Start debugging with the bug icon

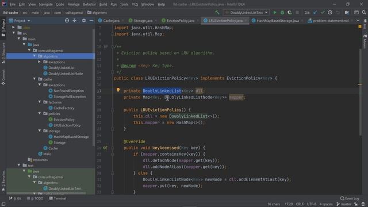(x=282, y=13)
